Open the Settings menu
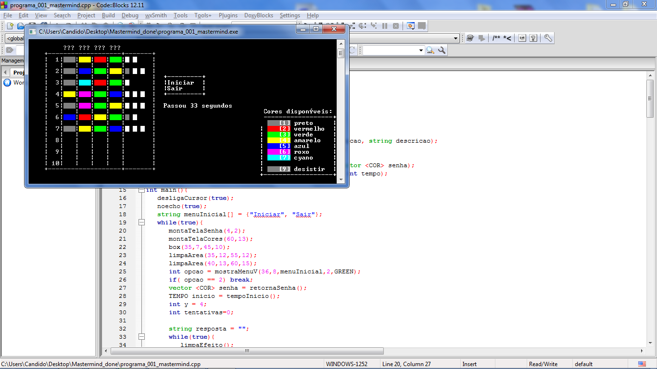The image size is (657, 369). coord(290,15)
